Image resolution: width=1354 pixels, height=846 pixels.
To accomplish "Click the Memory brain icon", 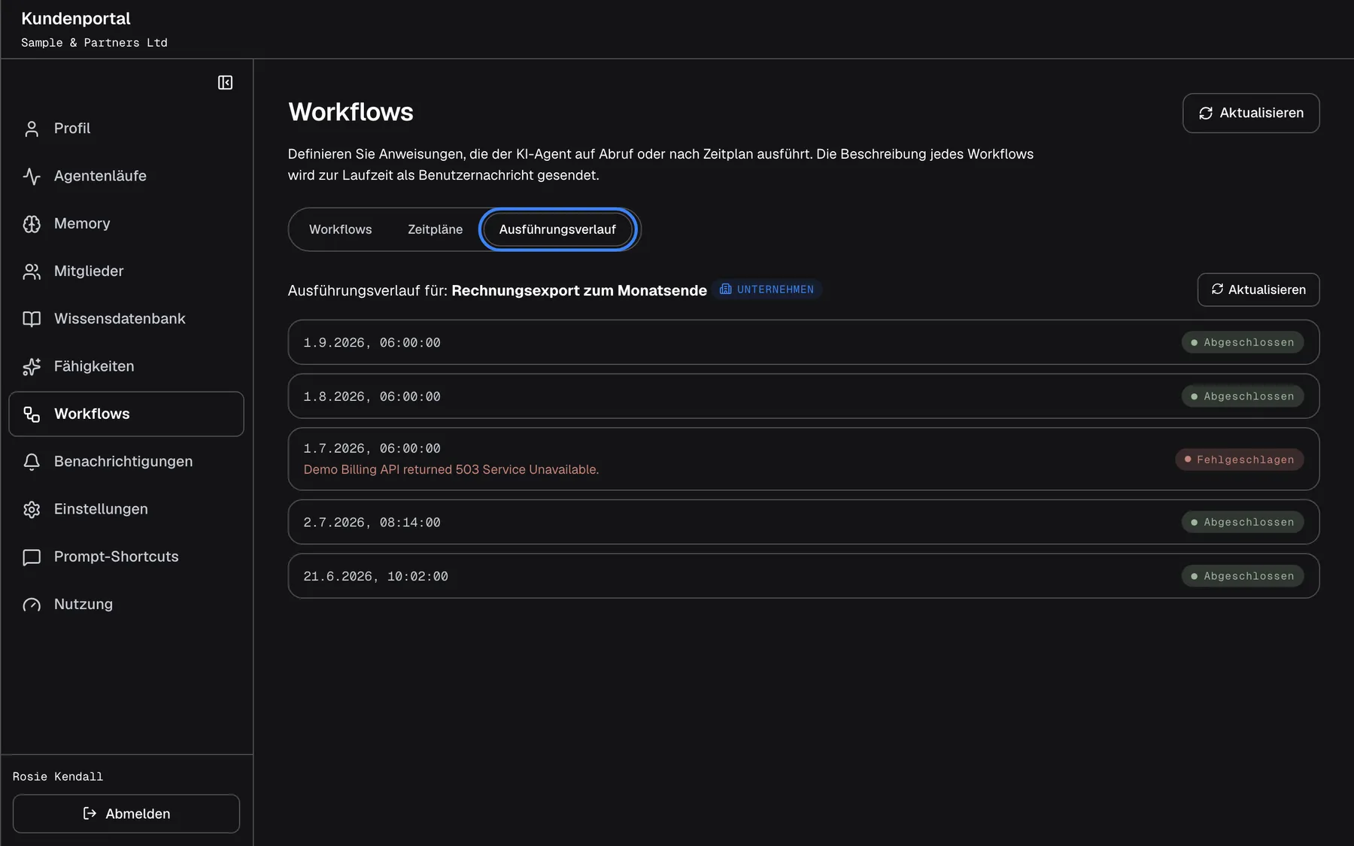I will [x=32, y=224].
